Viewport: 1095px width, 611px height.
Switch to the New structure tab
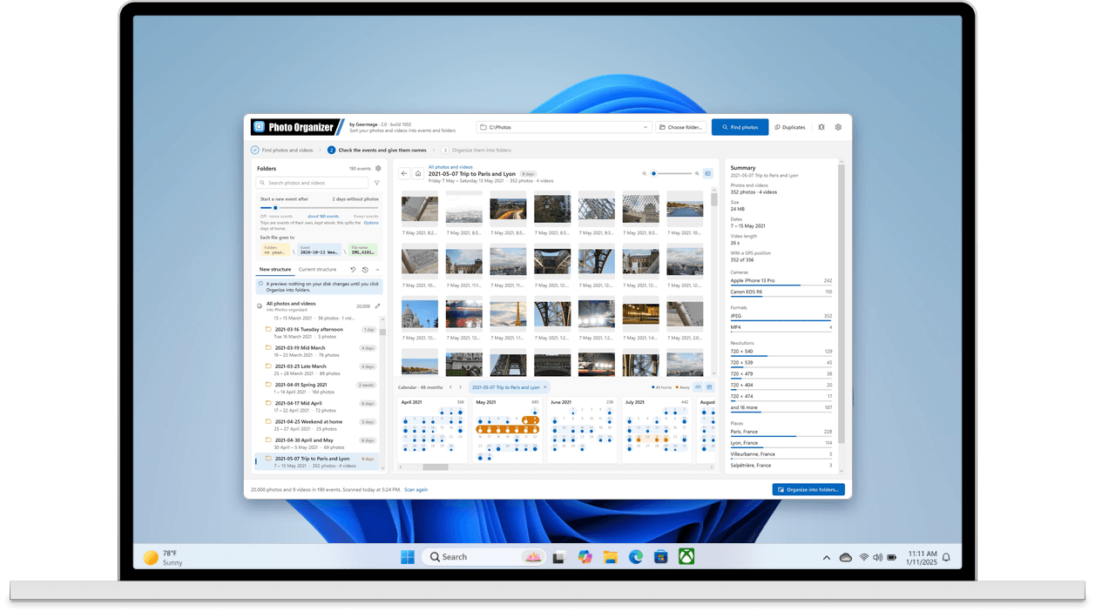[x=275, y=270]
